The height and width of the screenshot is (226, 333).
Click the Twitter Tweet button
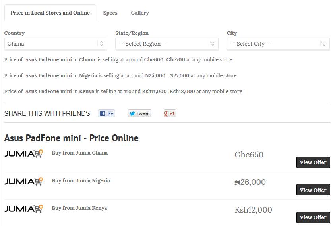(139, 113)
